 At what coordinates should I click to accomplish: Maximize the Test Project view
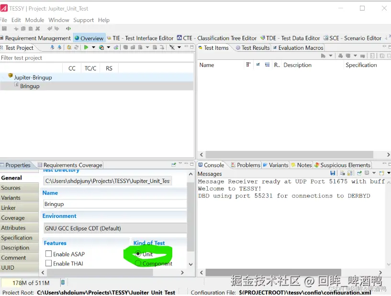coord(192,46)
